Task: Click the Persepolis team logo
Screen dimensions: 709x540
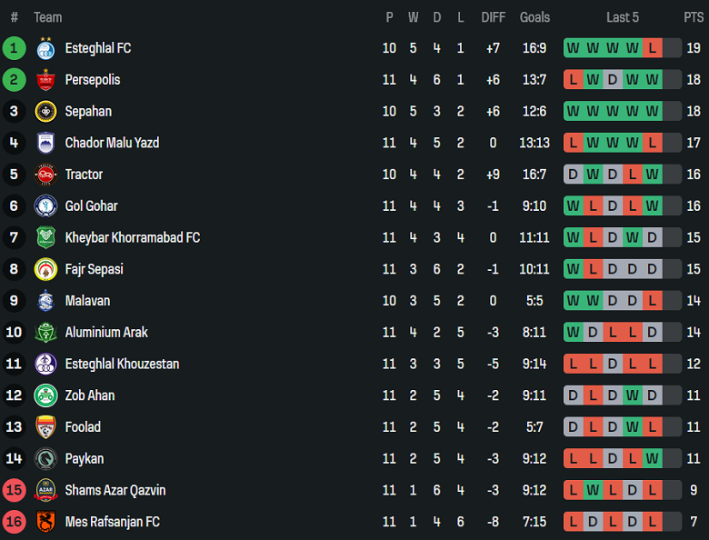Action: (45, 80)
